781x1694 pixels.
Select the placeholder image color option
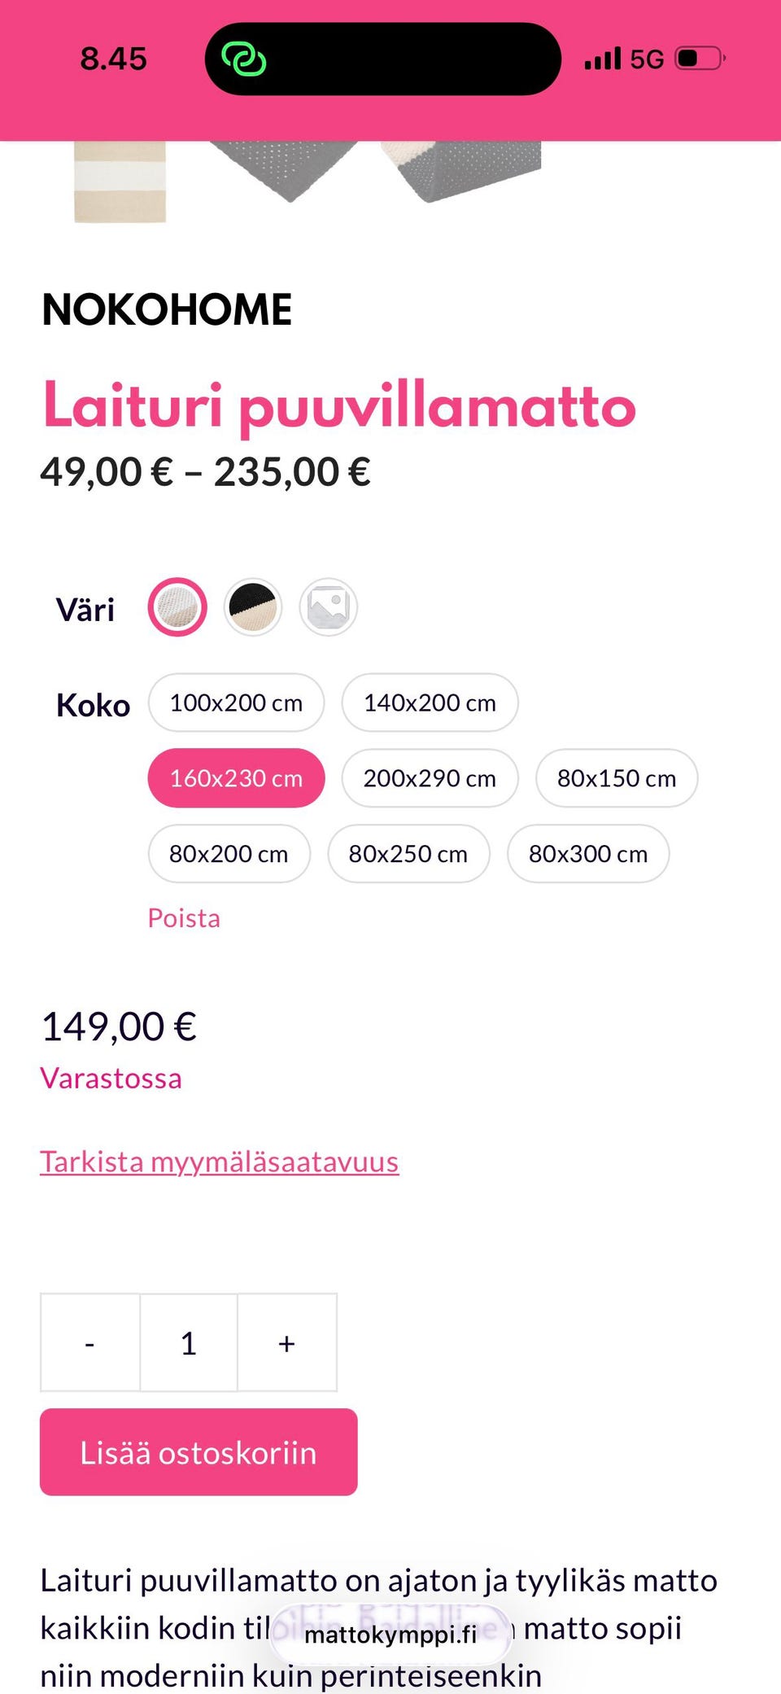pyautogui.click(x=328, y=607)
